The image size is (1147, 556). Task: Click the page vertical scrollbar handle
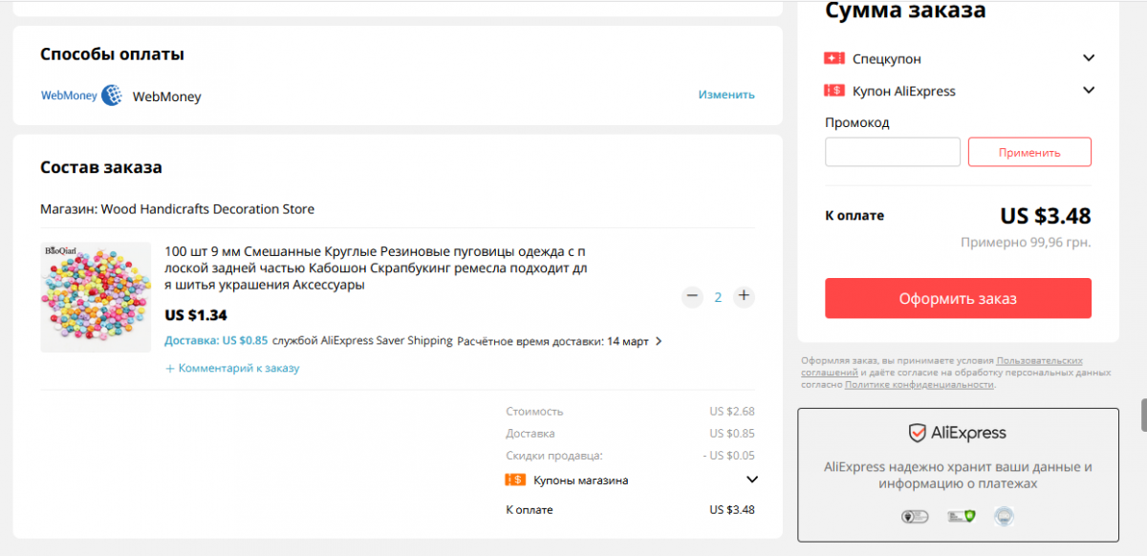pos(1143,416)
